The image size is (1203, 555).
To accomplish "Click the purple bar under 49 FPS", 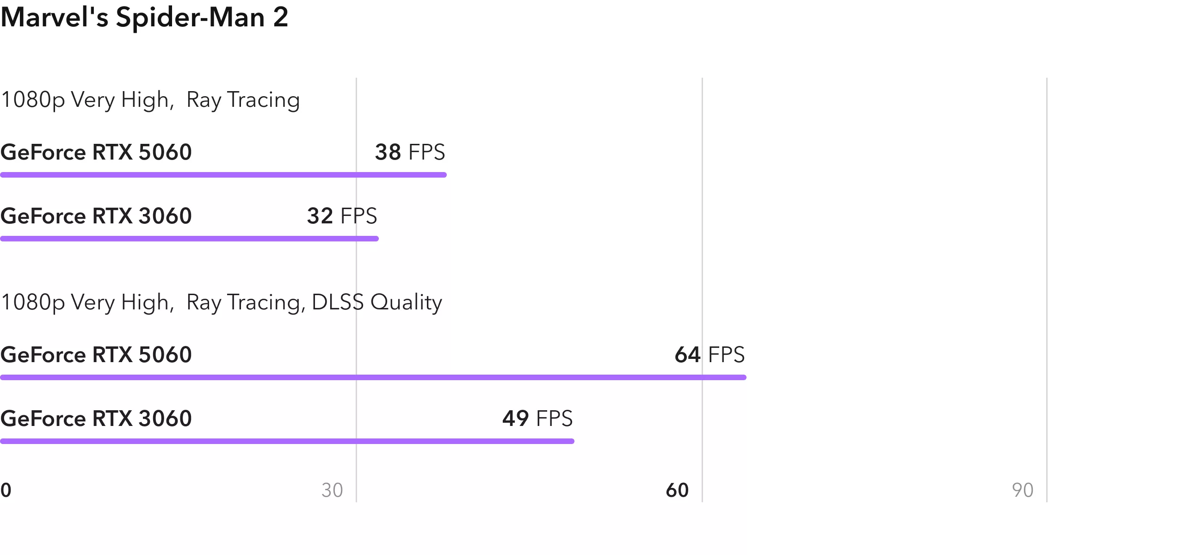I will click(287, 441).
